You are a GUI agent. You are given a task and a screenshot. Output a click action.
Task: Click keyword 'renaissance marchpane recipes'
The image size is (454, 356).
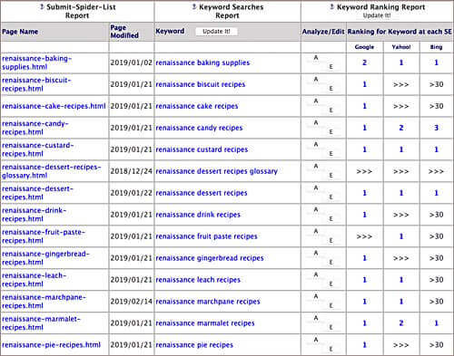(208, 302)
